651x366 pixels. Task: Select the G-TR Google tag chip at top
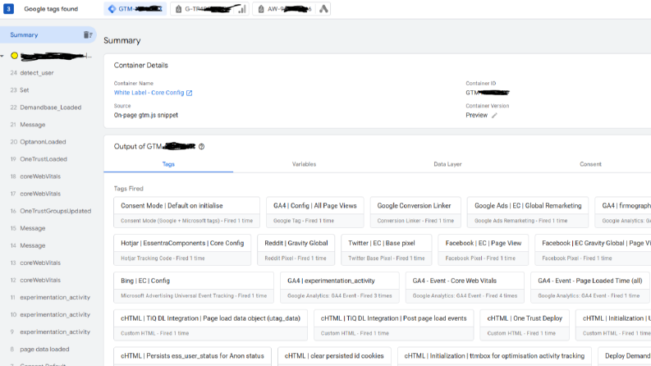[x=209, y=9]
